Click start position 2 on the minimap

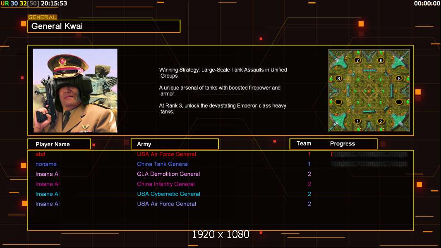[381, 121]
